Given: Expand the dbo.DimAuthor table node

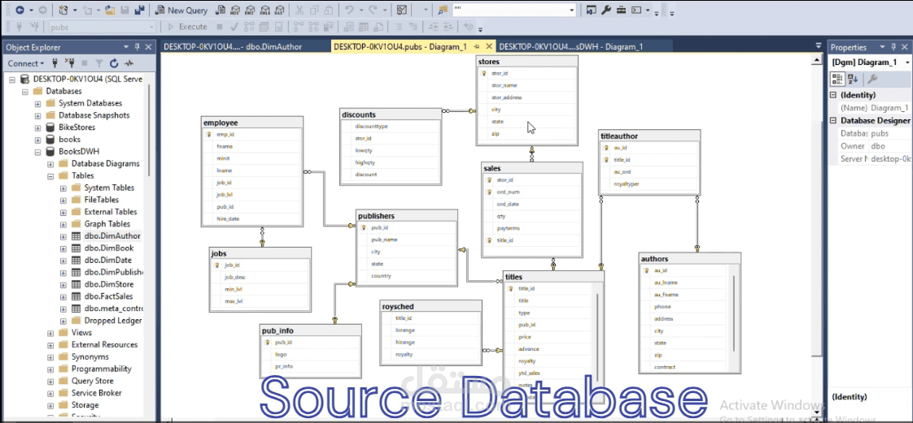Looking at the screenshot, I should click(x=63, y=236).
